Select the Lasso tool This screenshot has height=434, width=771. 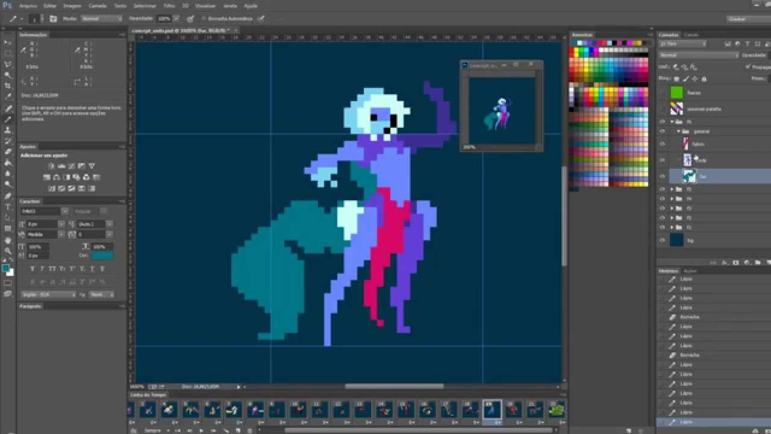(8, 64)
